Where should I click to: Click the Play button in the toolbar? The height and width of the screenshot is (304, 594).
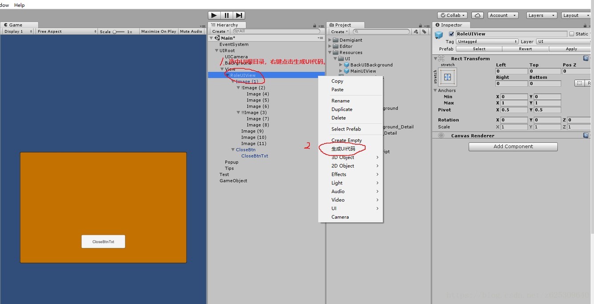coord(214,15)
